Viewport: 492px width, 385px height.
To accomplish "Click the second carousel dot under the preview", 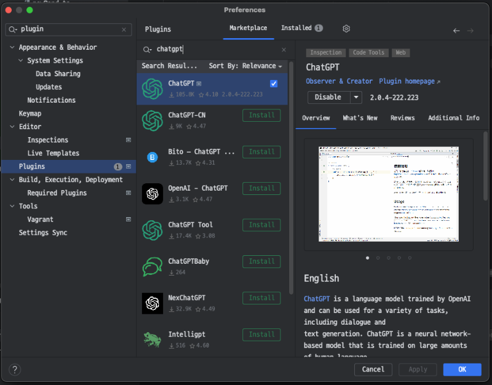I will pos(378,258).
